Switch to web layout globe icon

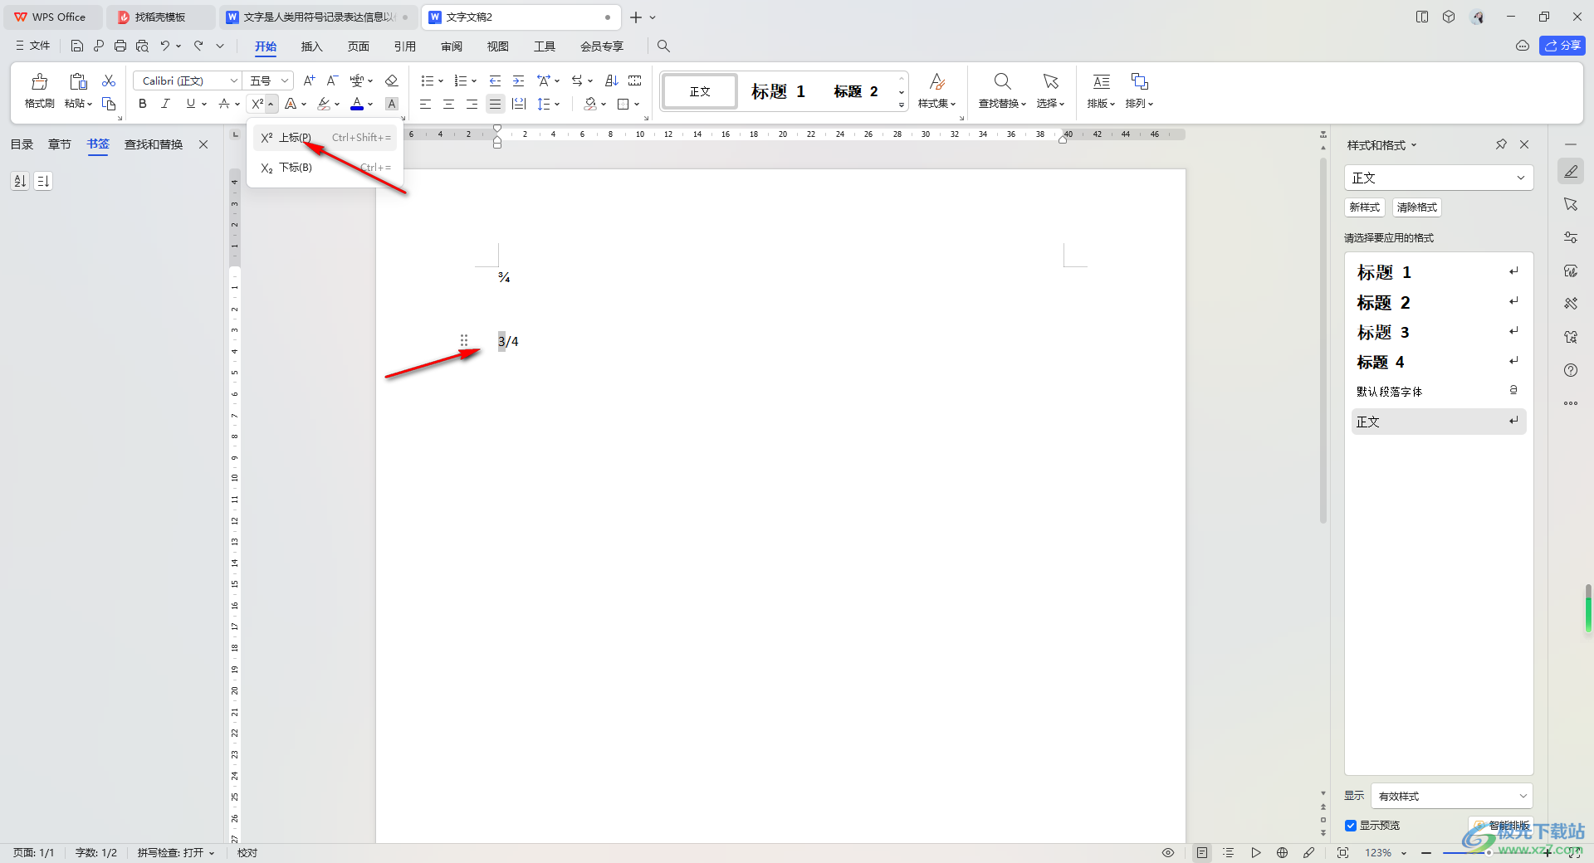point(1282,852)
